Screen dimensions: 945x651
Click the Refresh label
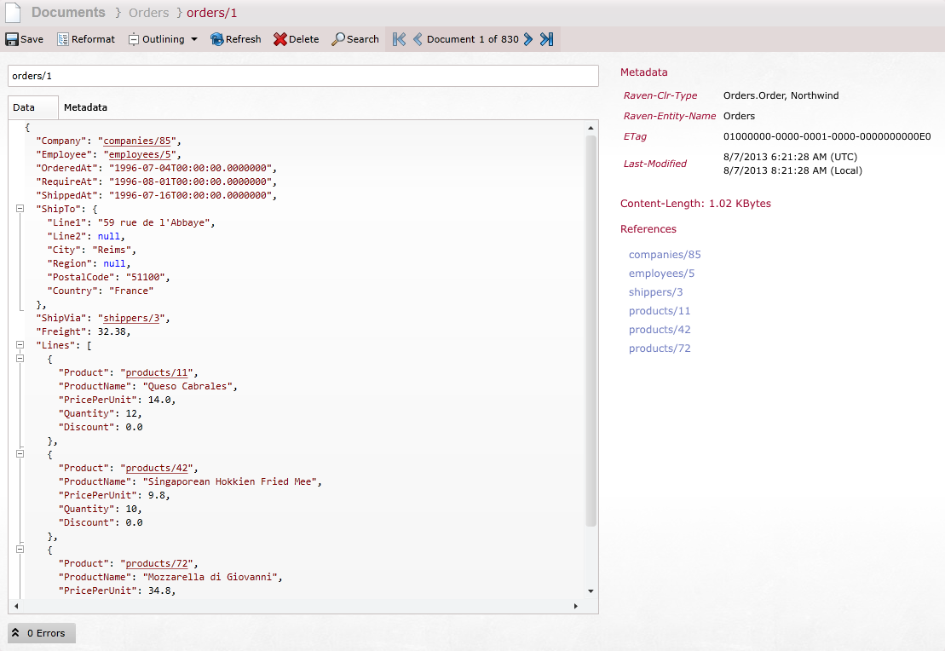[244, 39]
